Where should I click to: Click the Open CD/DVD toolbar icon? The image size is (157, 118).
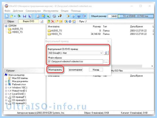tap(19, 16)
